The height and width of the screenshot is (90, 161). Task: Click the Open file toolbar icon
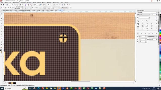[3, 5]
